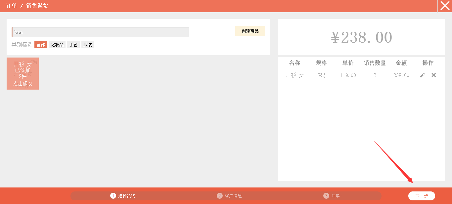The height and width of the screenshot is (204, 452).
Task: Remove the 开衫 女 row with the X icon
Action: [434, 75]
